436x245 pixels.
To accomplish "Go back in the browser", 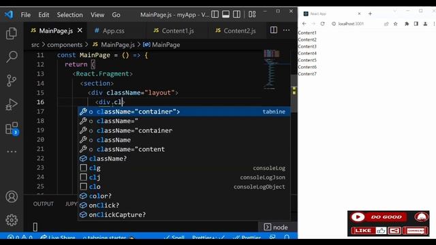I will tap(305, 24).
